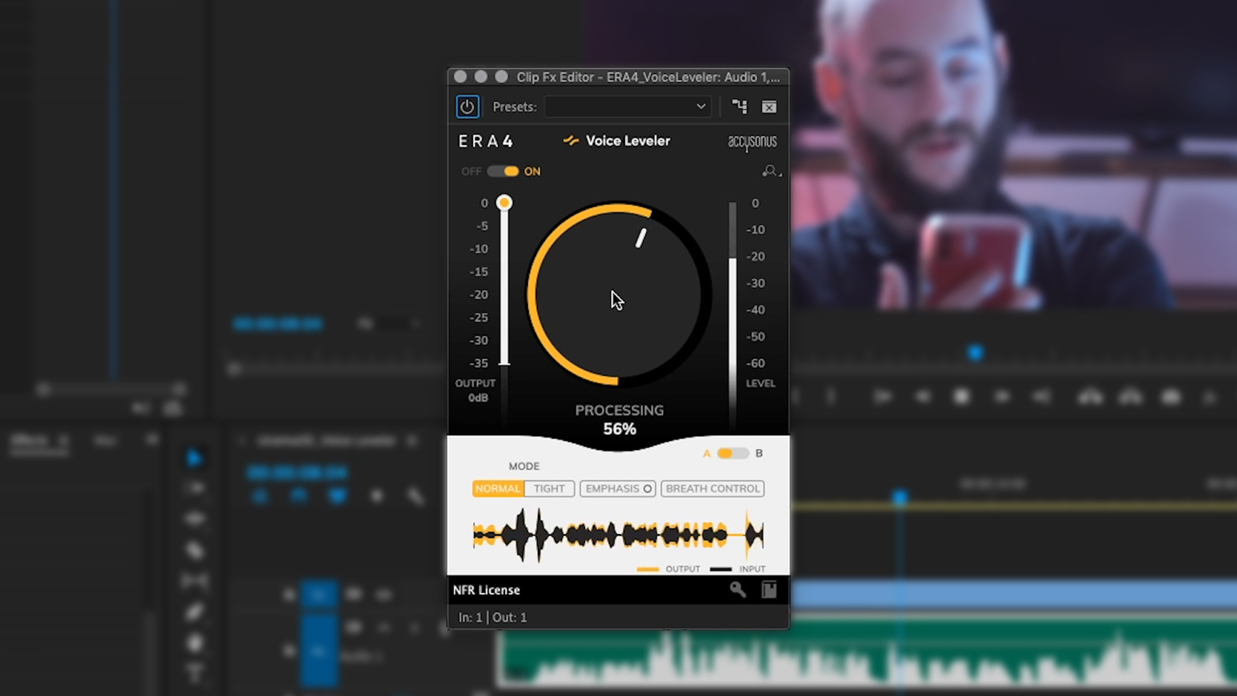Open the user account icon
This screenshot has height=696, width=1237.
click(x=771, y=171)
